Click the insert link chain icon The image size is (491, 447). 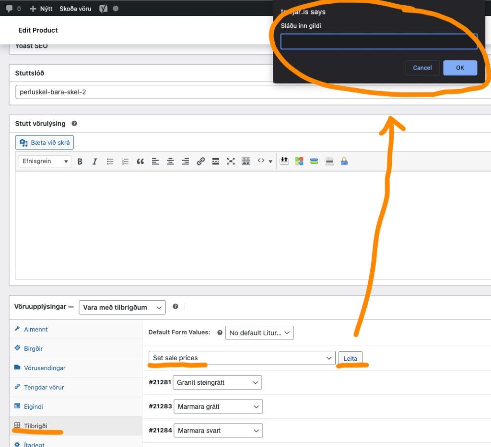[201, 161]
